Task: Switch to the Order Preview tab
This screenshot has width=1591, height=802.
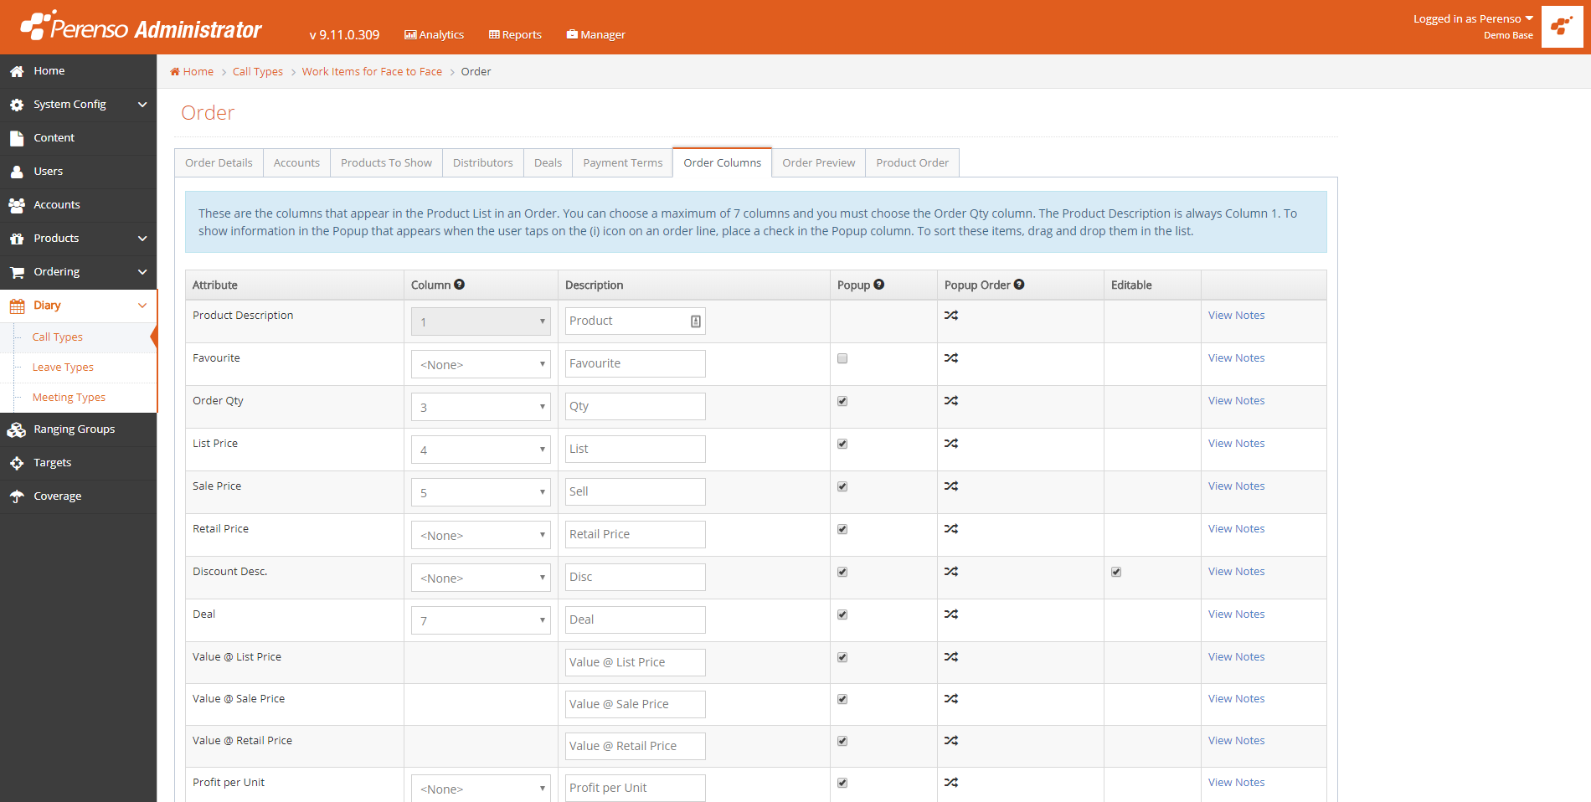Action: [819, 163]
